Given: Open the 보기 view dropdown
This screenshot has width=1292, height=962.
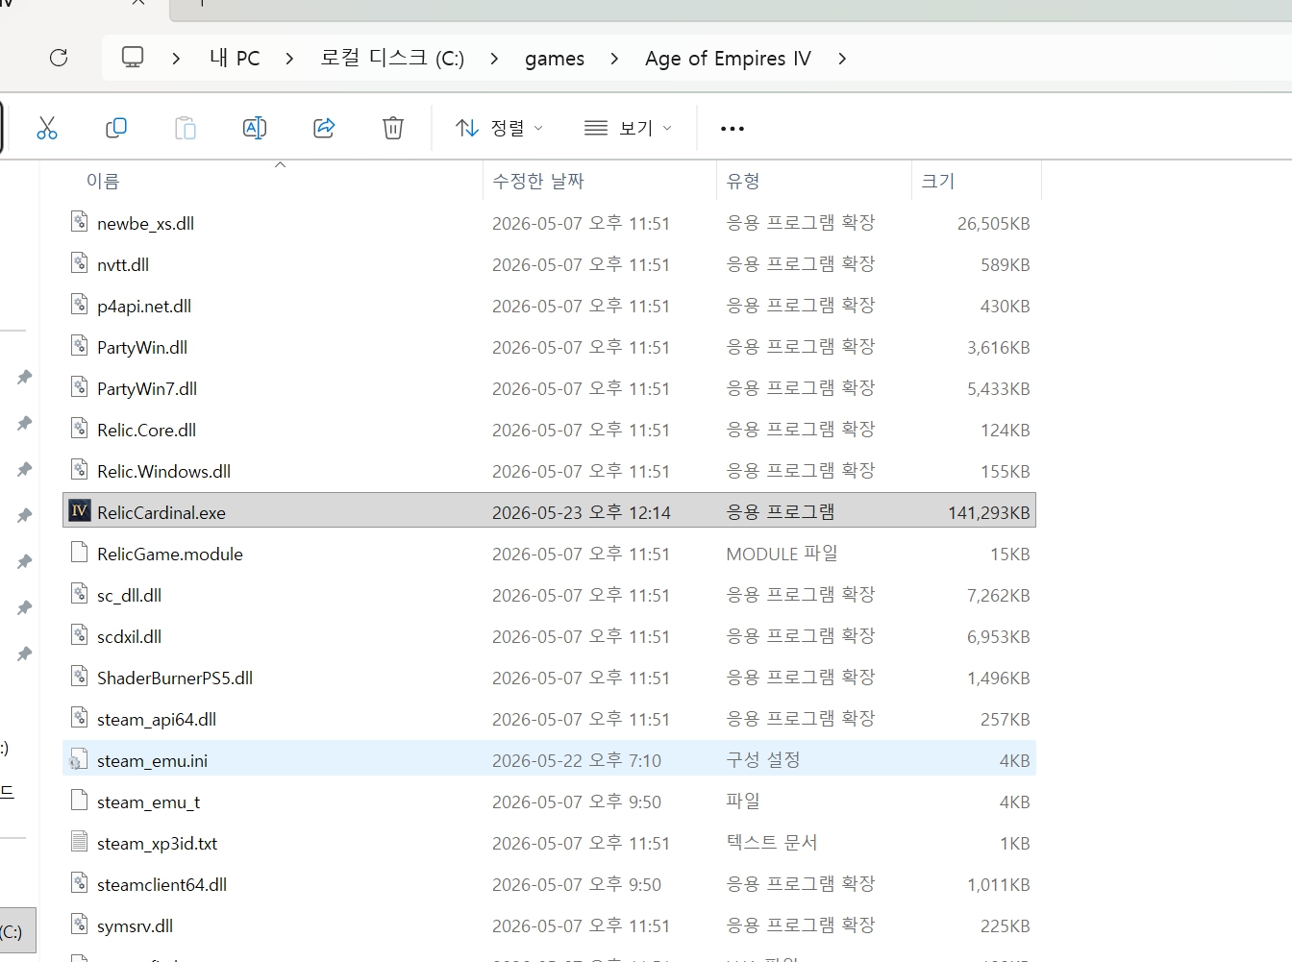Looking at the screenshot, I should tap(628, 128).
